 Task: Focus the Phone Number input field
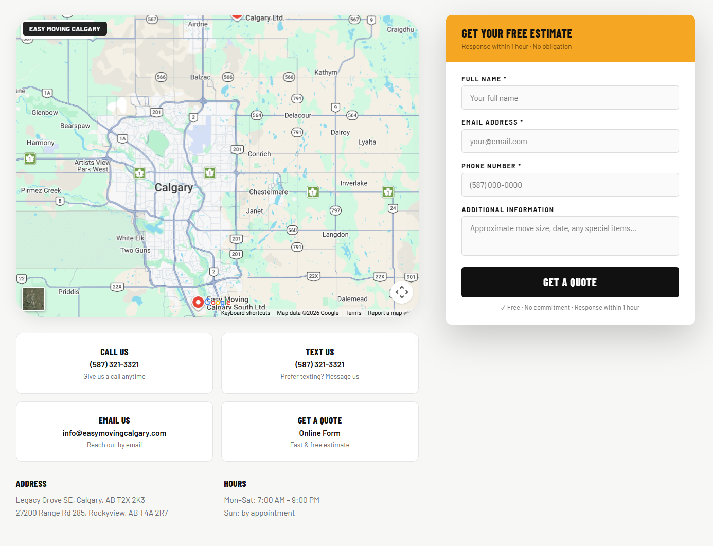(570, 185)
